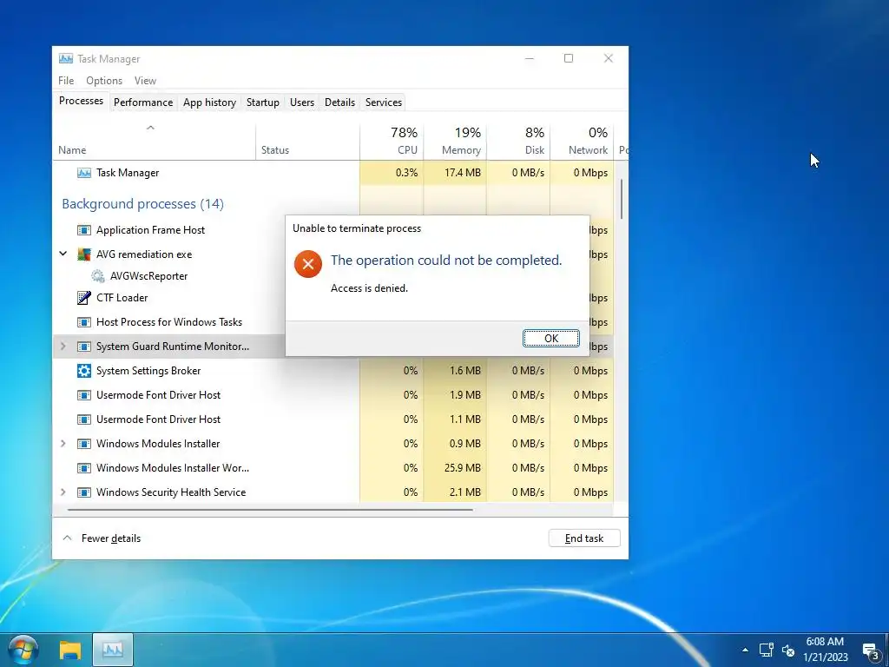Open the notification center icon
This screenshot has height=667, width=889.
click(871, 650)
